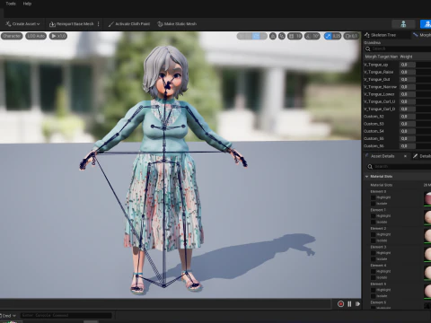Click weight value of V_Tongue_Out
The image size is (431, 323).
point(408,80)
